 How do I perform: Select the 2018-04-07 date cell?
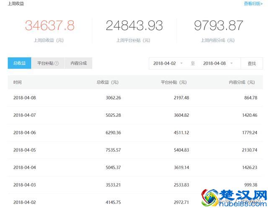25,115
